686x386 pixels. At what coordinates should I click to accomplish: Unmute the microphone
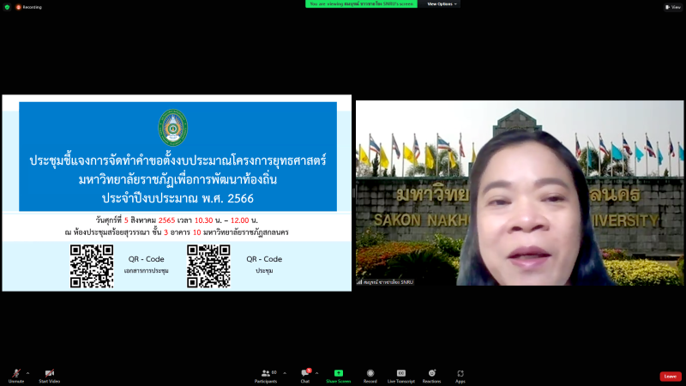tap(15, 374)
